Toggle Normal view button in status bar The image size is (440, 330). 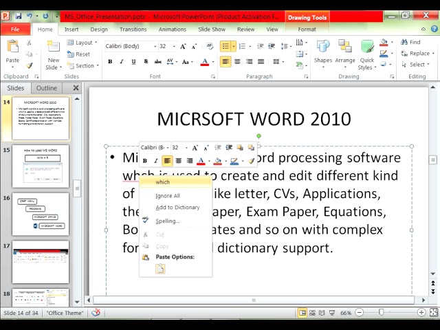[x=302, y=313]
